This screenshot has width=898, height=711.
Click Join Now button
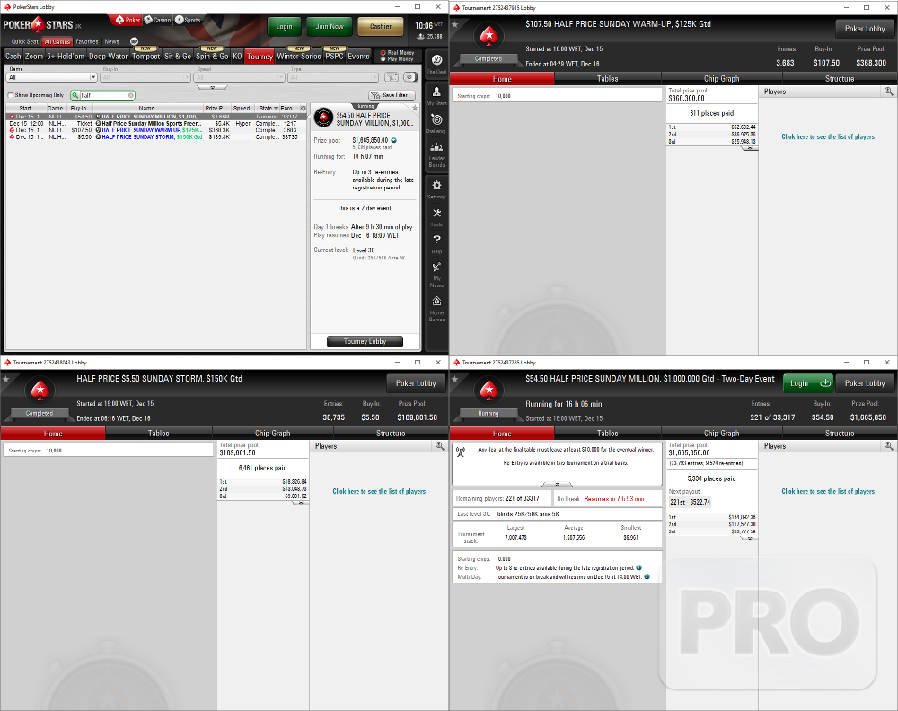[x=330, y=26]
